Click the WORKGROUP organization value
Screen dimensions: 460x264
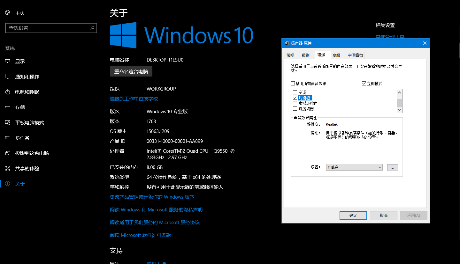pos(161,89)
